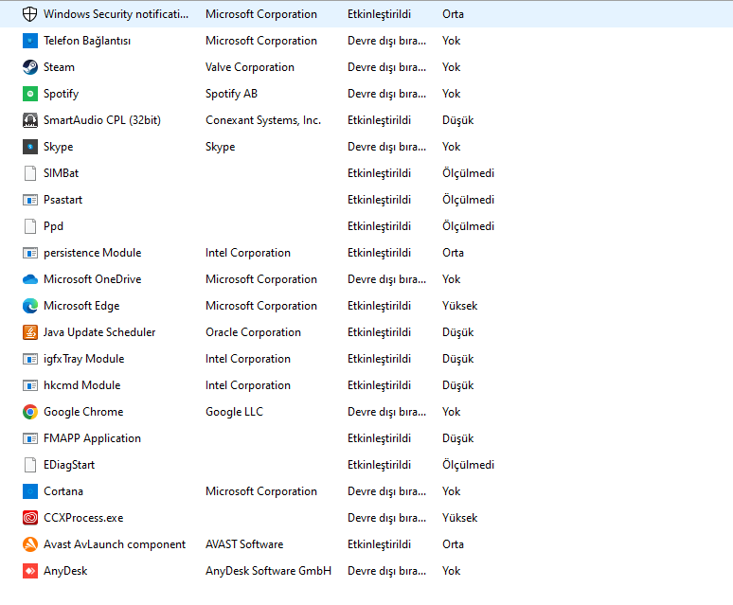Click Valve Corporation publisher cell
This screenshot has height=605, width=733.
coord(250,67)
